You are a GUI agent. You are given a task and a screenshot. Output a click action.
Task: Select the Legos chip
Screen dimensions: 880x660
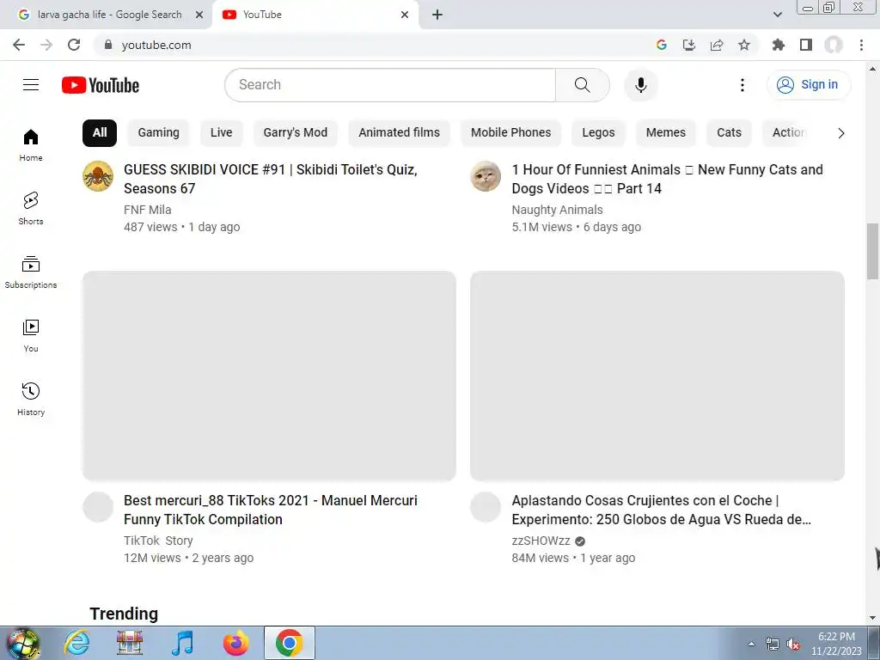598,133
